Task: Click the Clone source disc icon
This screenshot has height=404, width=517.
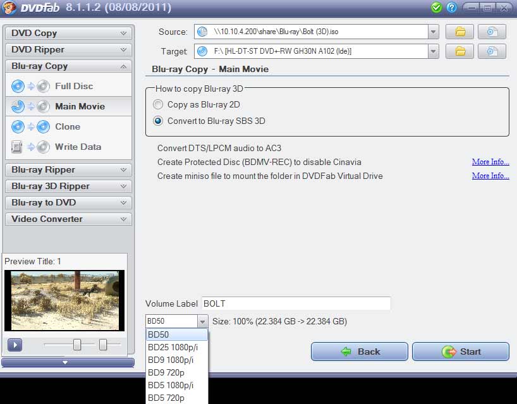Action: point(18,127)
